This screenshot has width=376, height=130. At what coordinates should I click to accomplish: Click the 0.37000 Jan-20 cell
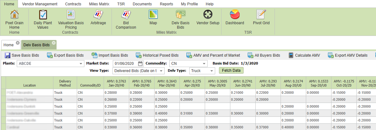(116, 113)
